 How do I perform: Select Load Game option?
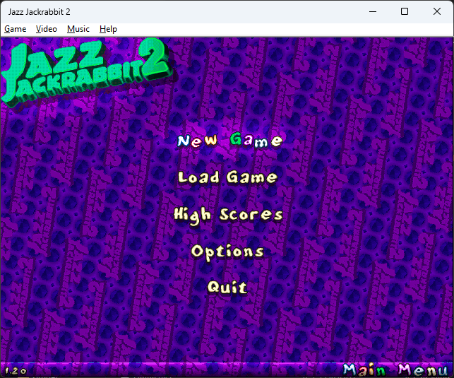pyautogui.click(x=228, y=177)
